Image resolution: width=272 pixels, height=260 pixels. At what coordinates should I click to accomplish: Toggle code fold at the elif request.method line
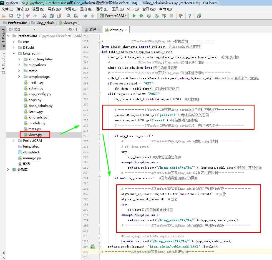[100, 94]
